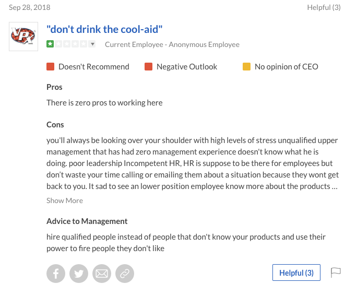The image size is (345, 284).
Task: Click the red Doesn't Recommend square
Action: 51,66
